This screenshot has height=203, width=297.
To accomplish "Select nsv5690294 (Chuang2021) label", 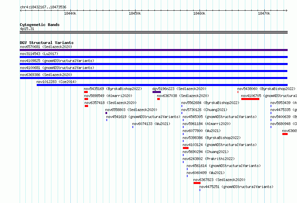I will click(x=206, y=152).
